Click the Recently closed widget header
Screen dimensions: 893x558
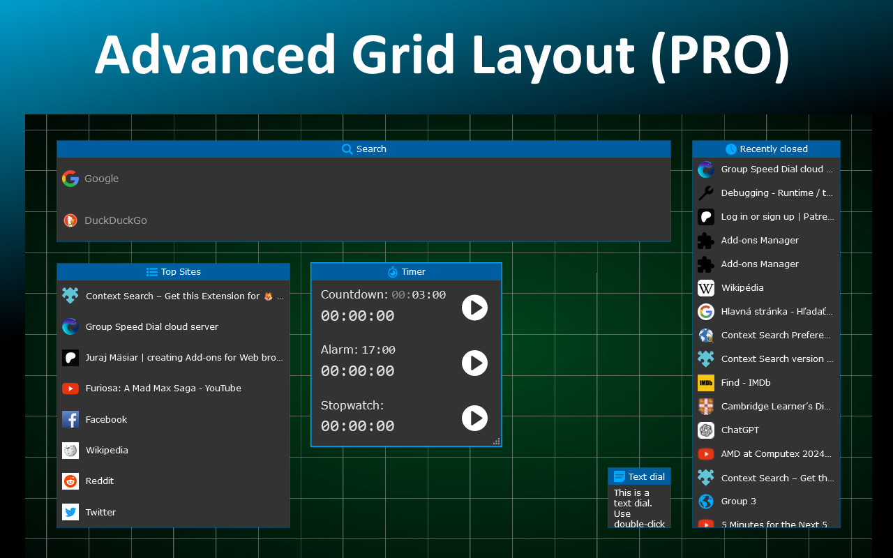[x=766, y=149]
